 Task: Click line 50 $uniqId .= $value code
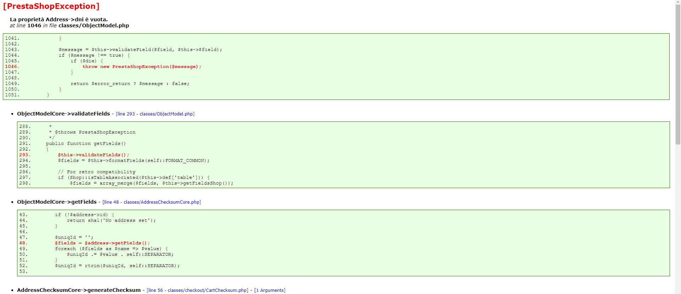pyautogui.click(x=120, y=254)
